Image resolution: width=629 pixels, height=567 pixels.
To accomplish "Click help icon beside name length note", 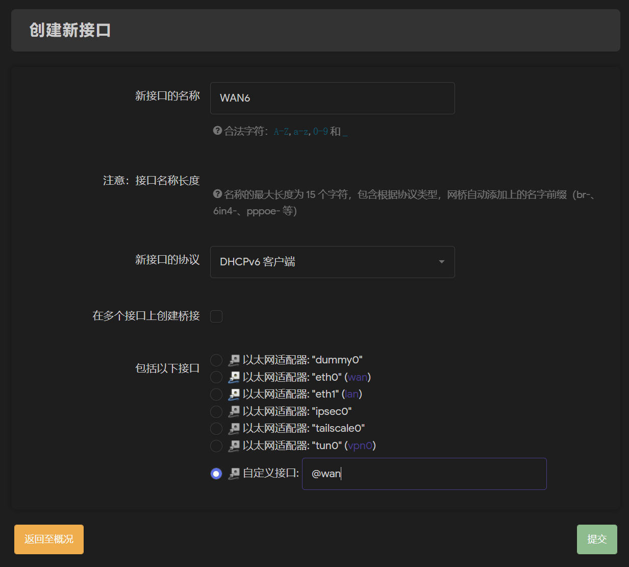I will (217, 194).
